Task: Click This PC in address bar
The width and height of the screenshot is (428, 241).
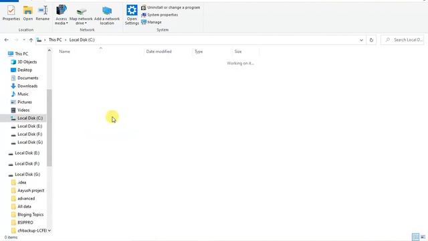Action: 55,40
